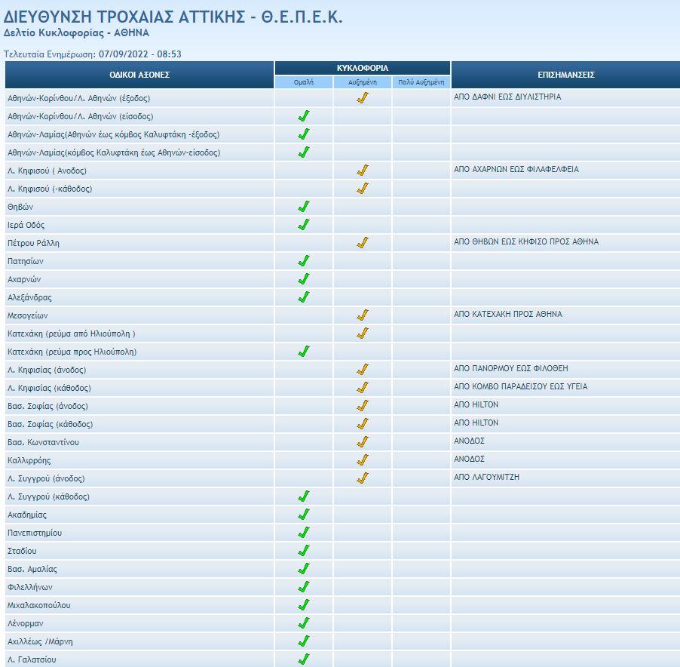Click the Ιερά Οδός road name

[x=26, y=225]
